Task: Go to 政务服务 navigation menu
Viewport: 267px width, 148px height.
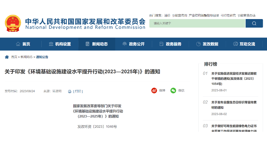Action: [x=170, y=44]
